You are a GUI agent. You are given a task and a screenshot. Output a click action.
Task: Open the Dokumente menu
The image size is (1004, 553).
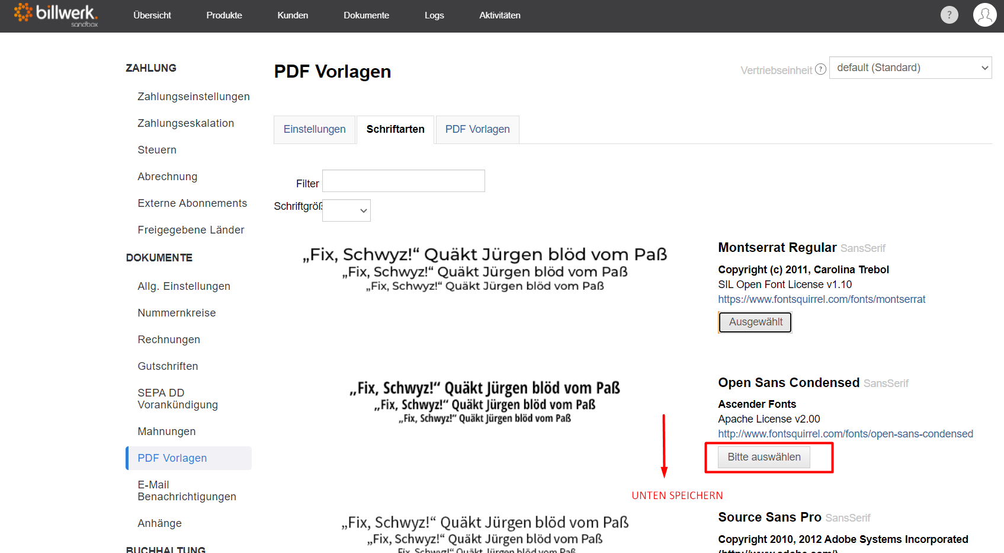click(366, 15)
